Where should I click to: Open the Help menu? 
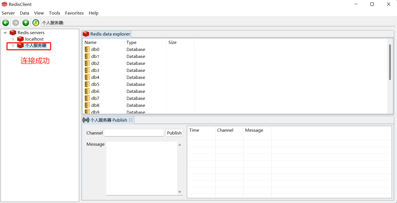pos(93,13)
